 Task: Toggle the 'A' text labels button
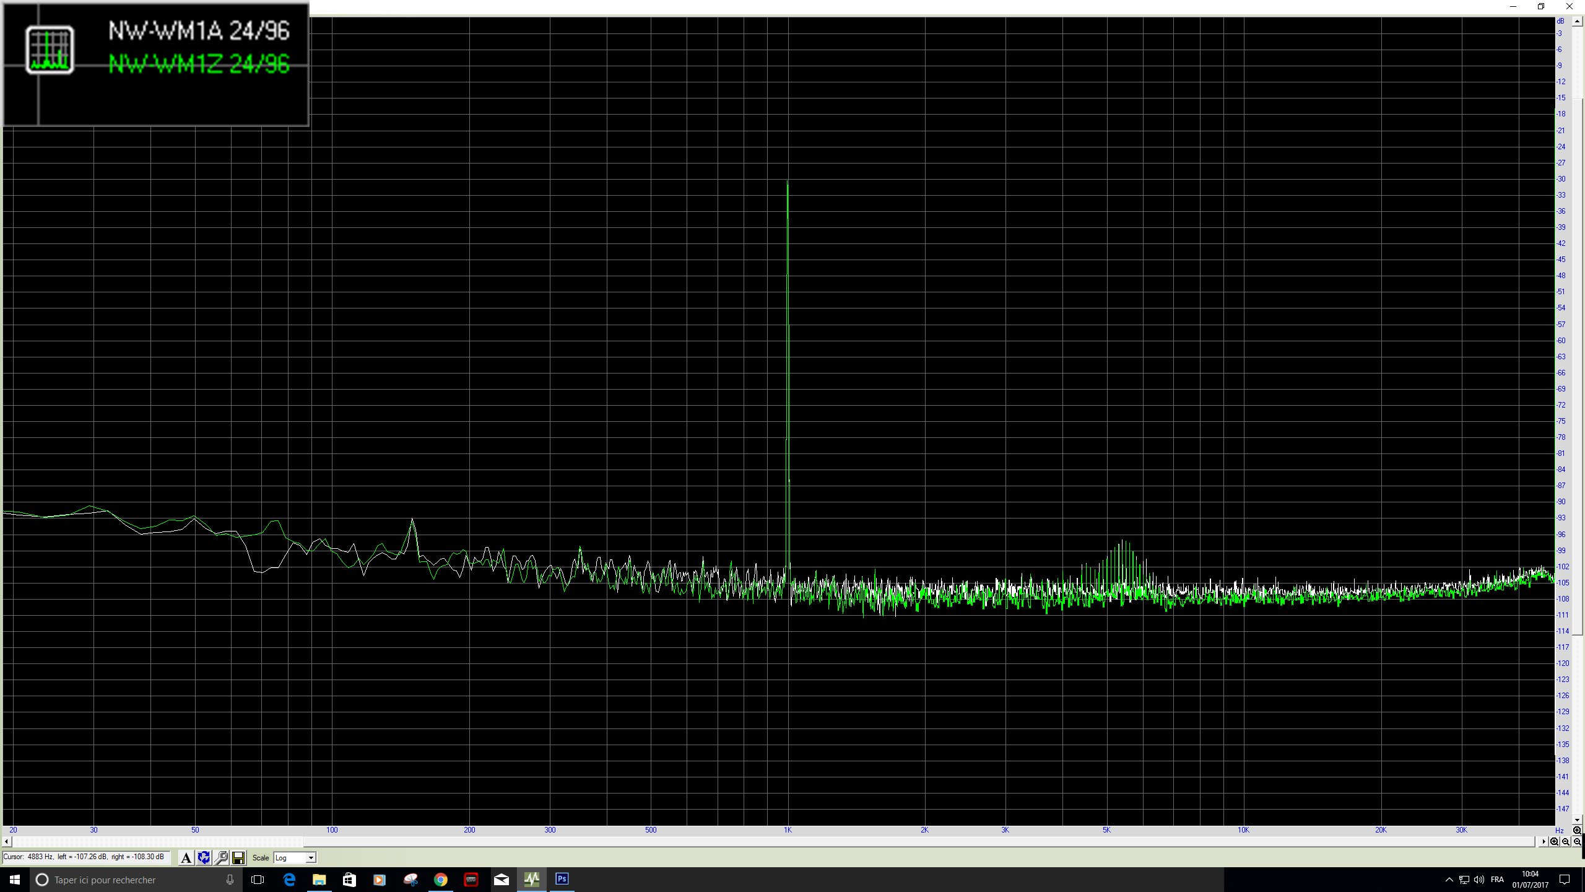coord(186,858)
